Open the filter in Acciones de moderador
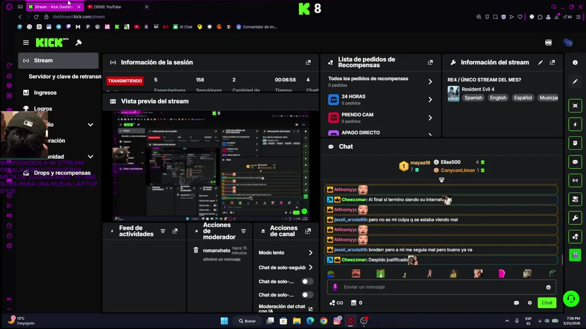The width and height of the screenshot is (586, 329). [x=244, y=231]
